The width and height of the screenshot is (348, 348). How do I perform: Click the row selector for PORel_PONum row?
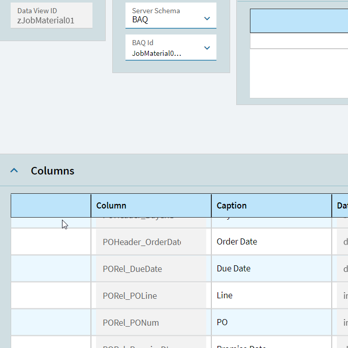(x=51, y=323)
